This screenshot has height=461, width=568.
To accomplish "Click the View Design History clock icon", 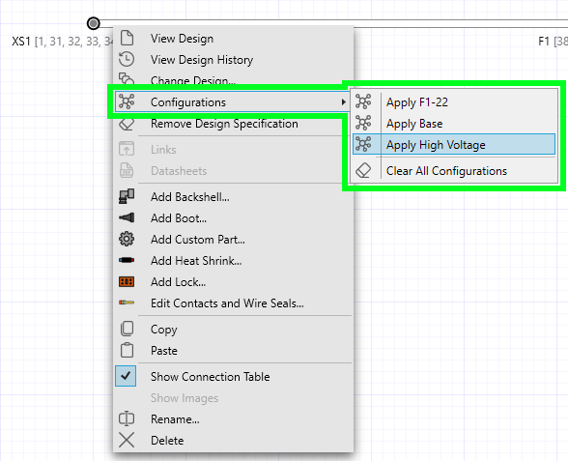I will pyautogui.click(x=127, y=59).
